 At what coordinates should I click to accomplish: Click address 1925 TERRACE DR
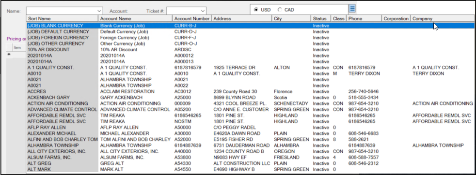coord(234,68)
